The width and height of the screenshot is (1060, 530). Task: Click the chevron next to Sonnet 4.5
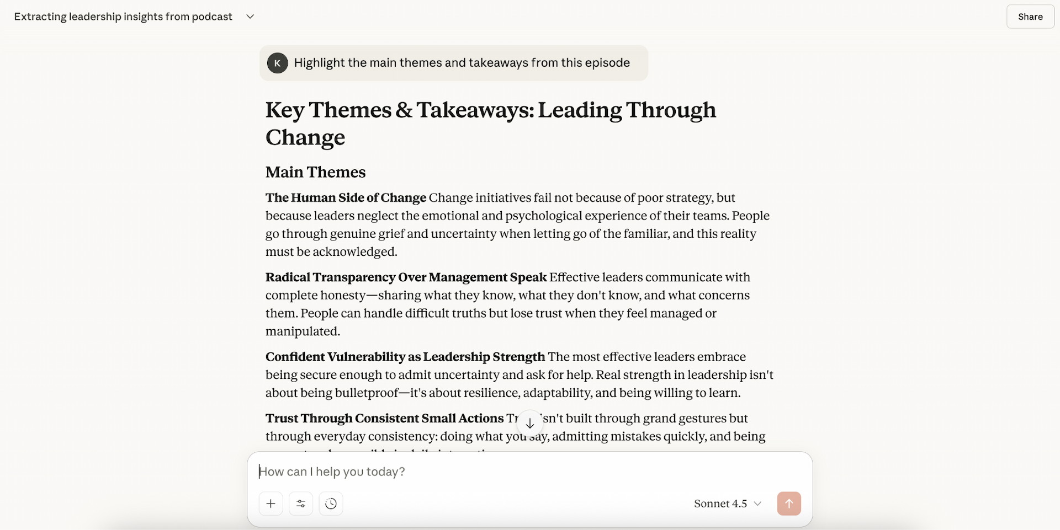pos(757,504)
